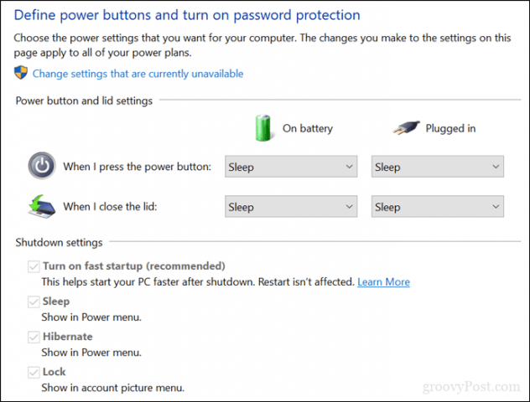Click the Turn on fast startup label
Viewport: 530px width, 402px height.
[134, 266]
